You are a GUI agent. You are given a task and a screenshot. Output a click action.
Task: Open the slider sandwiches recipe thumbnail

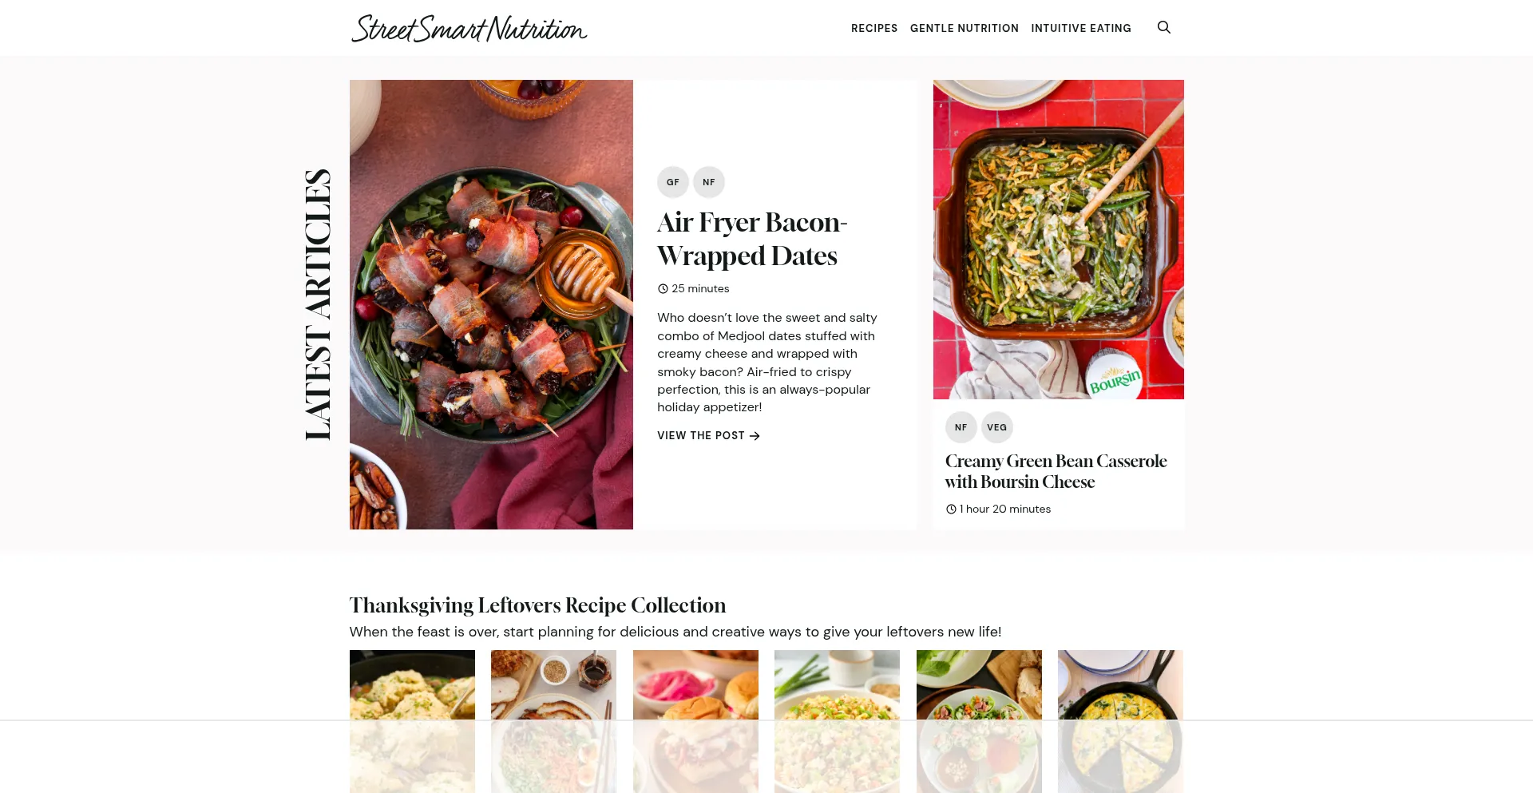(x=695, y=721)
